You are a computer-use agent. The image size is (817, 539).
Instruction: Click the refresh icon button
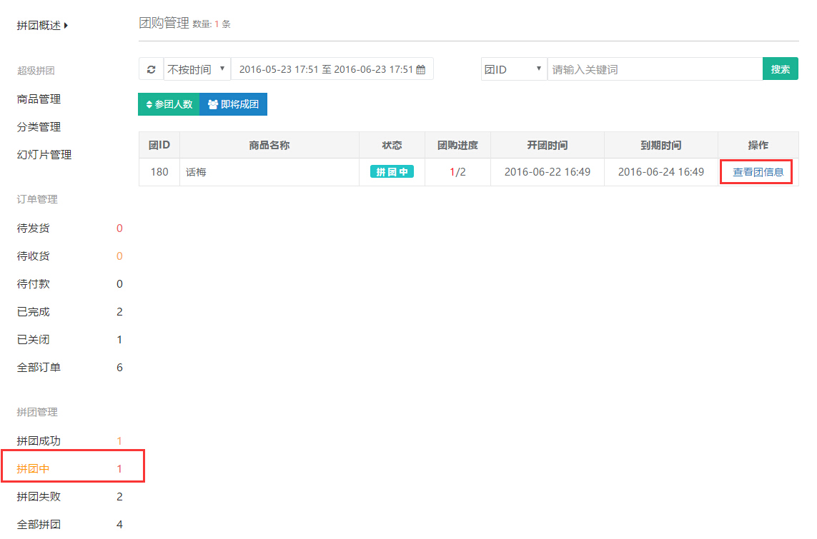coord(151,69)
